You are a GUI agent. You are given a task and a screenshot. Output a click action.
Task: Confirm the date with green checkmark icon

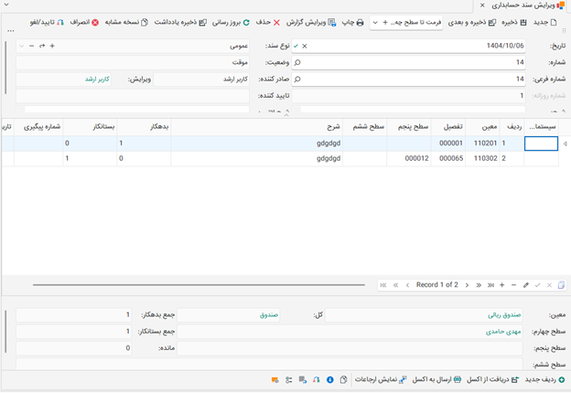[x=296, y=47]
